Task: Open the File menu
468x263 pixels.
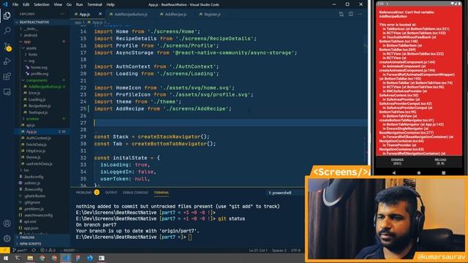Action: pyautogui.click(x=15, y=4)
